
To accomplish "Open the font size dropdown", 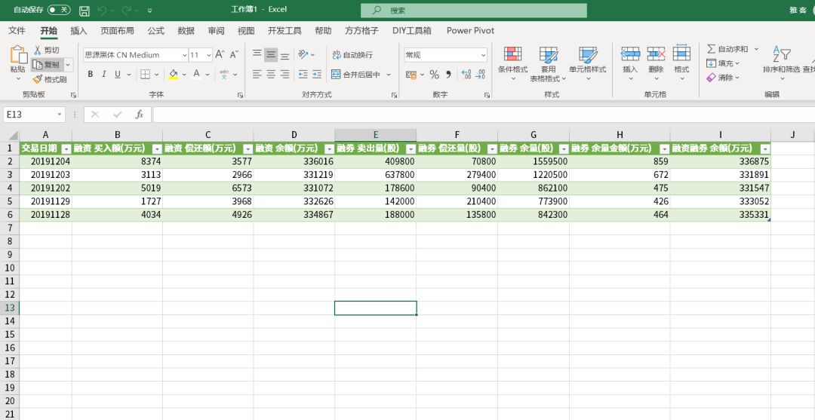I will [208, 54].
